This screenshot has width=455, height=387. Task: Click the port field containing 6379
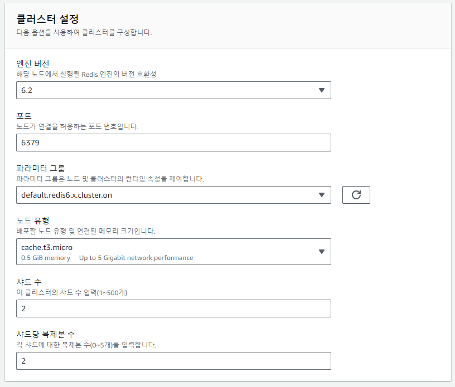click(x=173, y=143)
